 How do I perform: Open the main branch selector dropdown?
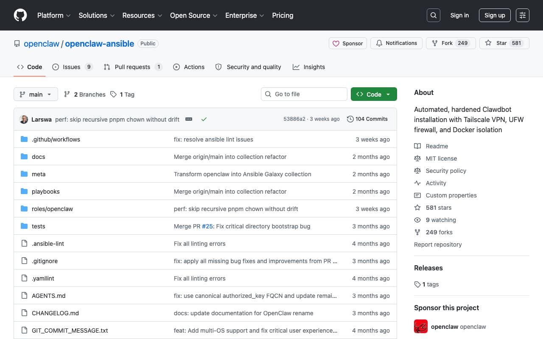coord(36,94)
